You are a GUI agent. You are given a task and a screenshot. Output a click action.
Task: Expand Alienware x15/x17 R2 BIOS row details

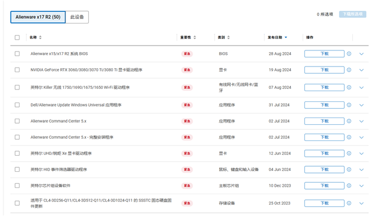(362, 54)
